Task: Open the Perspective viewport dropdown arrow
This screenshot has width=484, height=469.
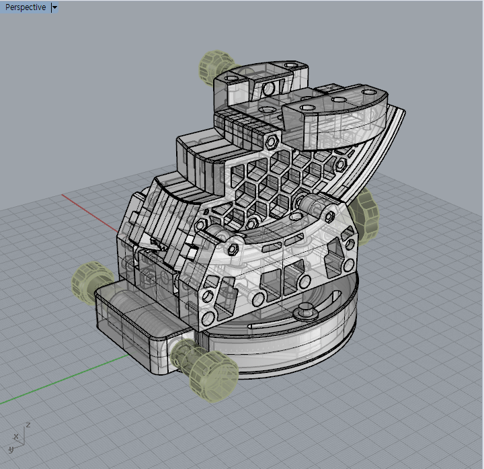Action: (54, 7)
